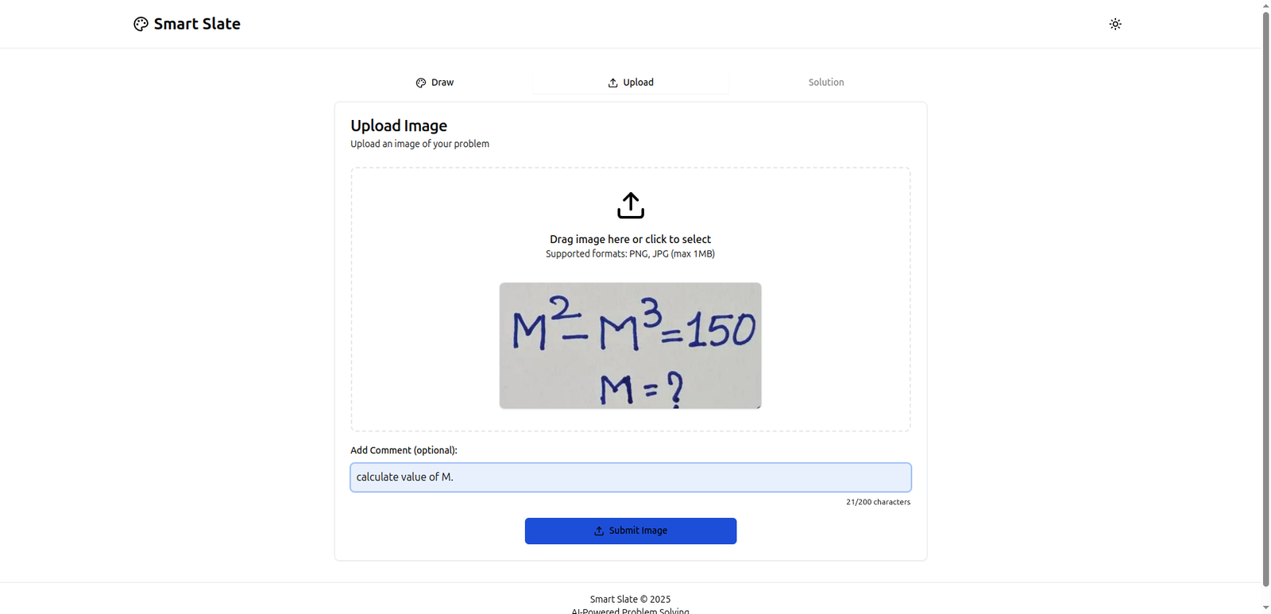Viewport: 1271px width, 614px height.
Task: Submit the image with Submit Image button
Action: pos(631,531)
